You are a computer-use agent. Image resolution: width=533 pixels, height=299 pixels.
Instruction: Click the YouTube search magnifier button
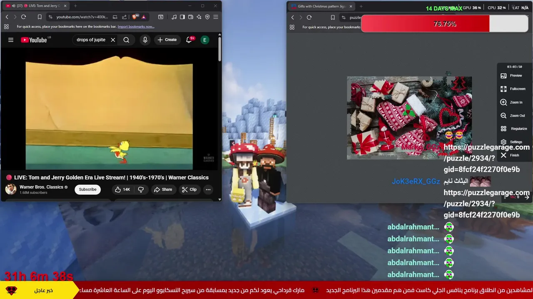pos(126,40)
